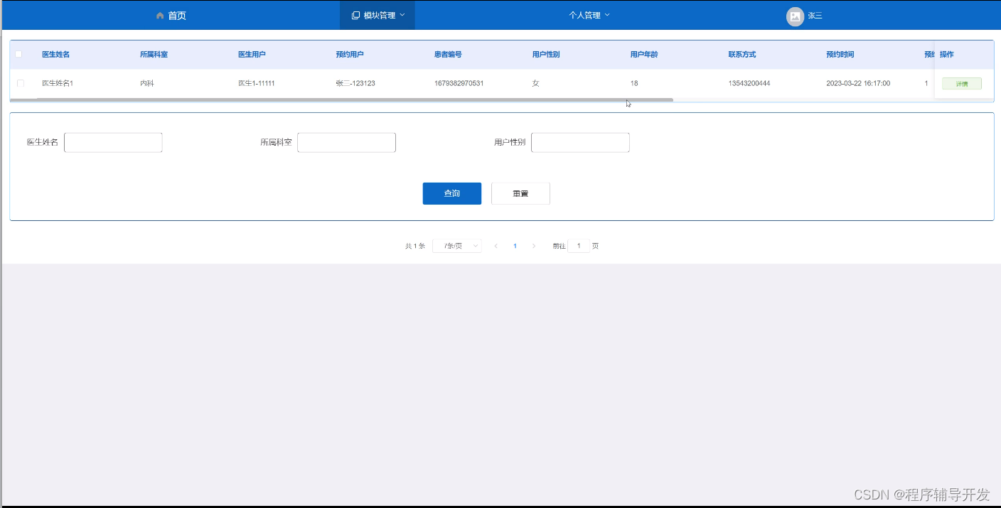Image resolution: width=1001 pixels, height=508 pixels.
Task: Check the 医生姓名1 row checkbox
Action: pyautogui.click(x=21, y=83)
